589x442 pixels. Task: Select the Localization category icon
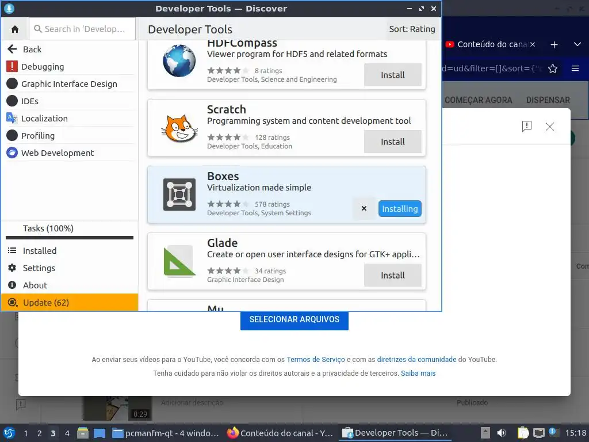coord(12,118)
